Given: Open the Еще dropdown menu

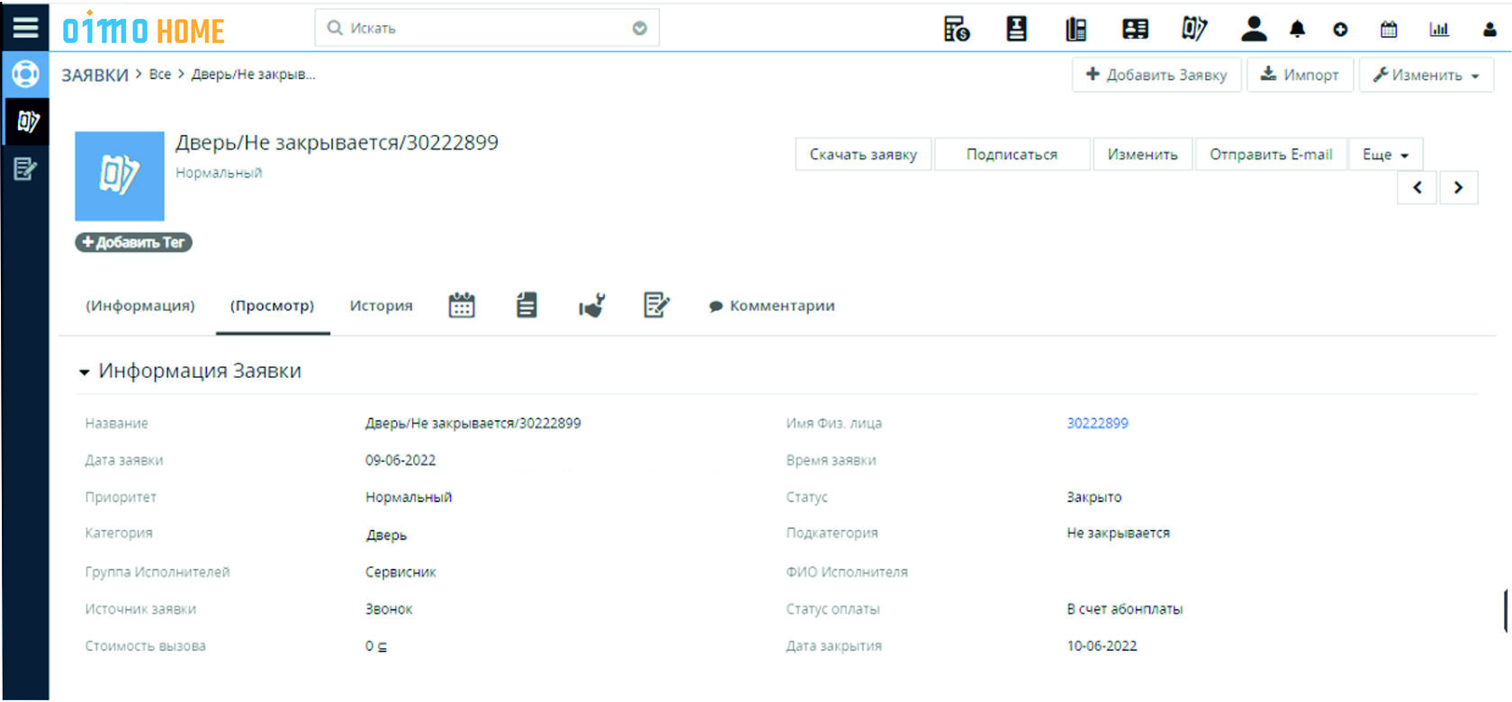Looking at the screenshot, I should point(1385,155).
